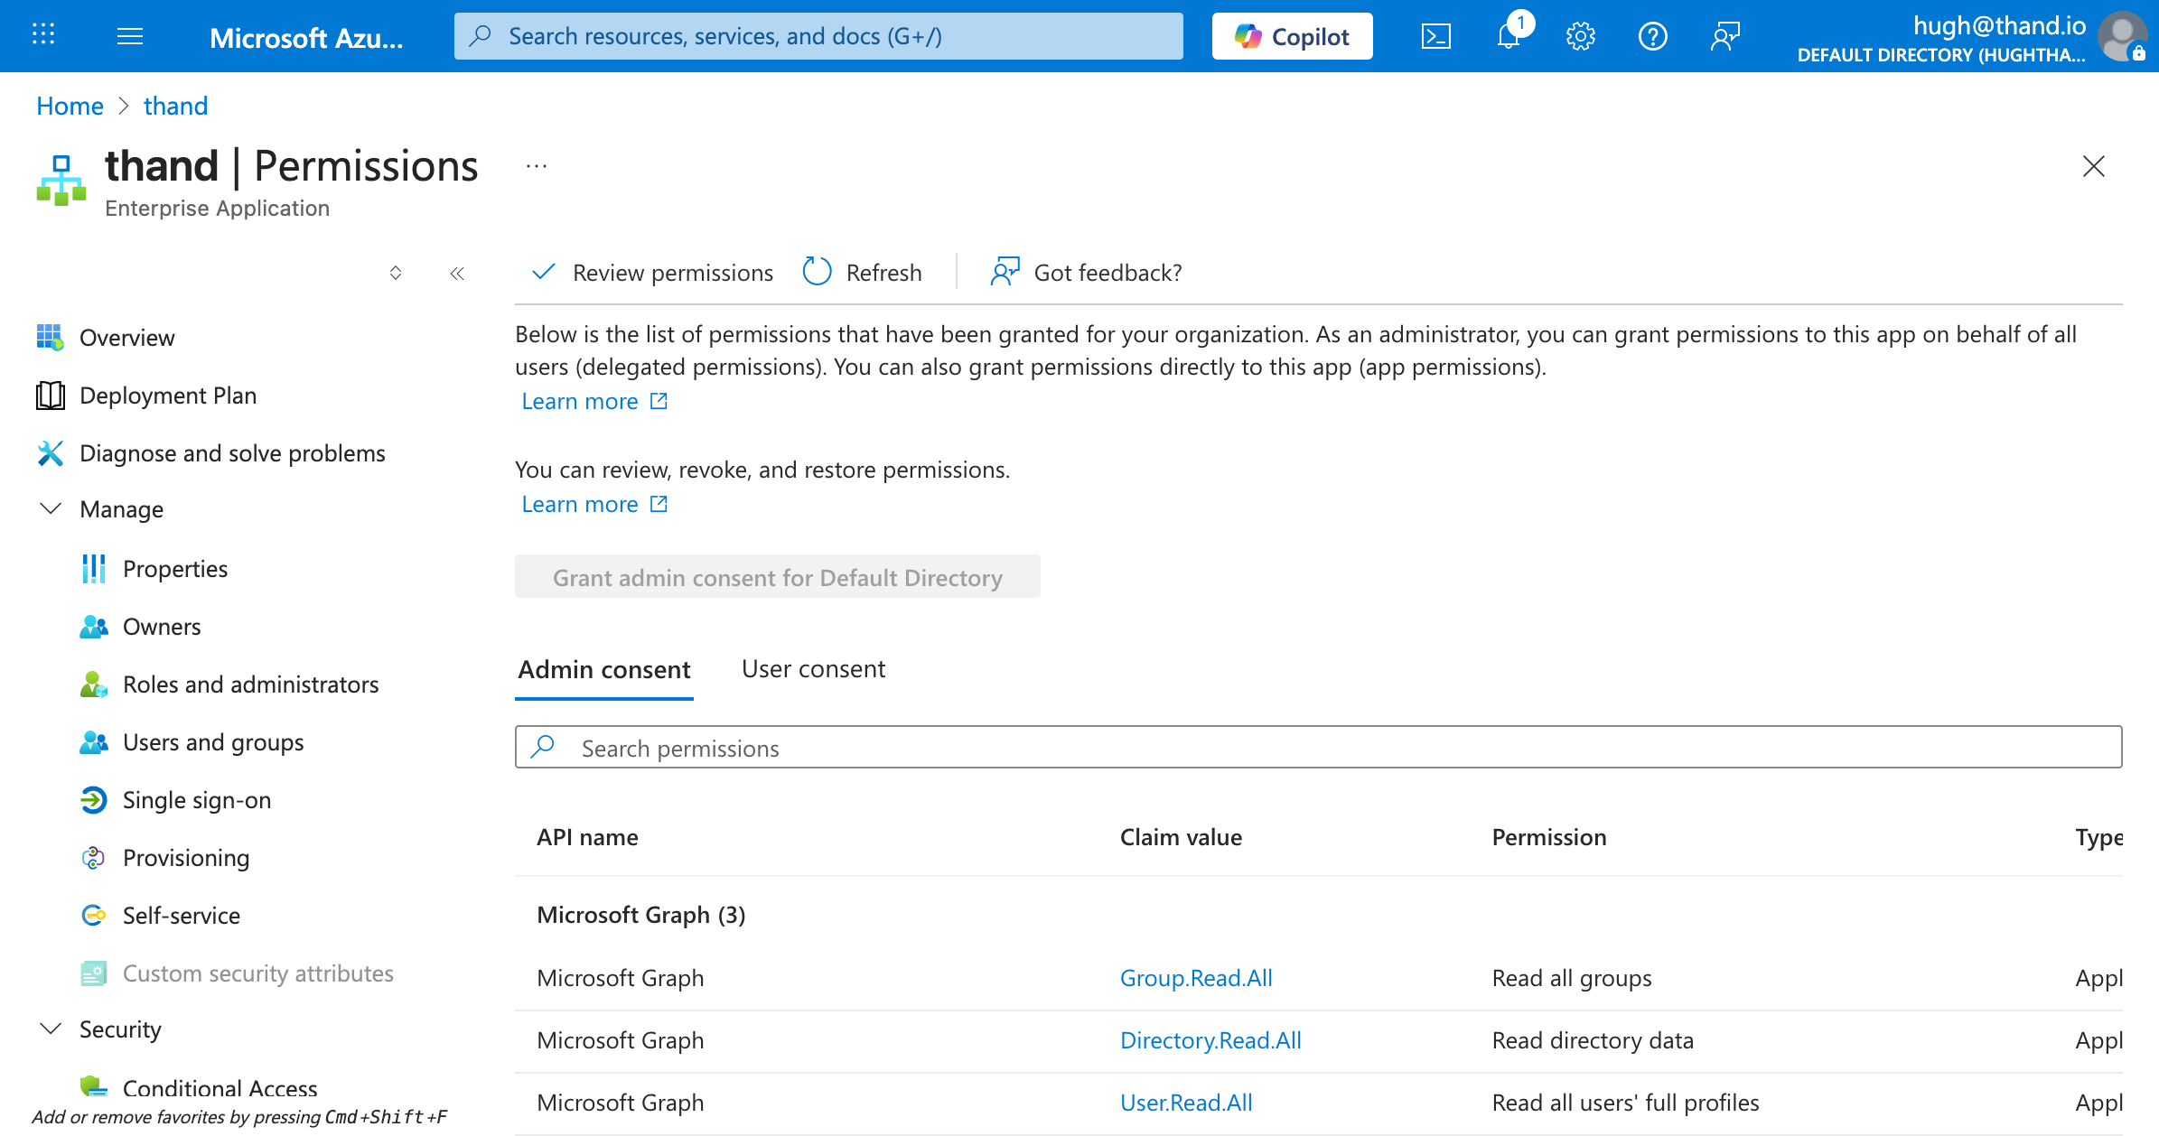View notifications via the bell icon

click(x=1507, y=36)
